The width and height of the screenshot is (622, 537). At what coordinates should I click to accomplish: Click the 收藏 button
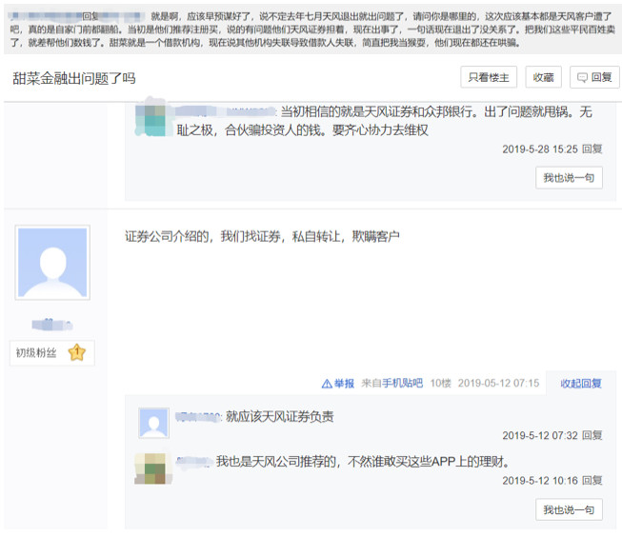pos(543,77)
